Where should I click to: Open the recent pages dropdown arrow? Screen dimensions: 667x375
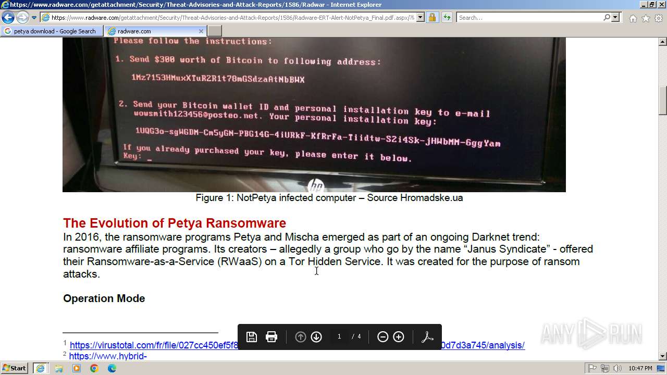click(34, 18)
